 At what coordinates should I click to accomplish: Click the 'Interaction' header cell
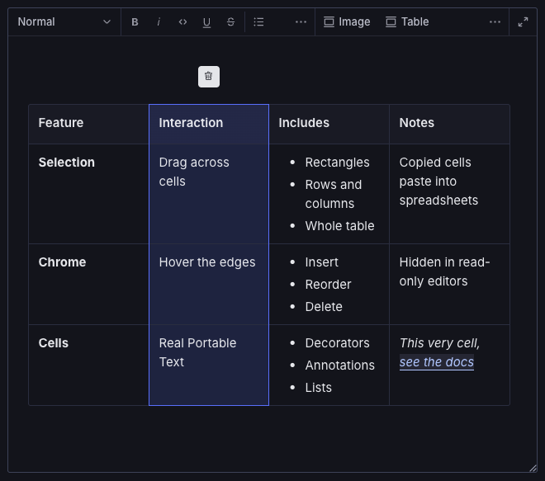click(209, 124)
